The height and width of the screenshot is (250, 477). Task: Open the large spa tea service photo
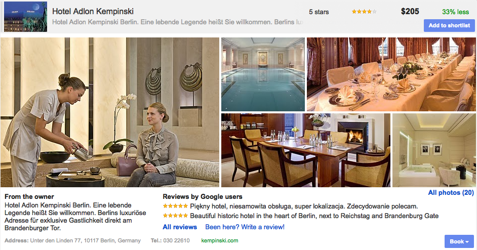click(x=110, y=112)
